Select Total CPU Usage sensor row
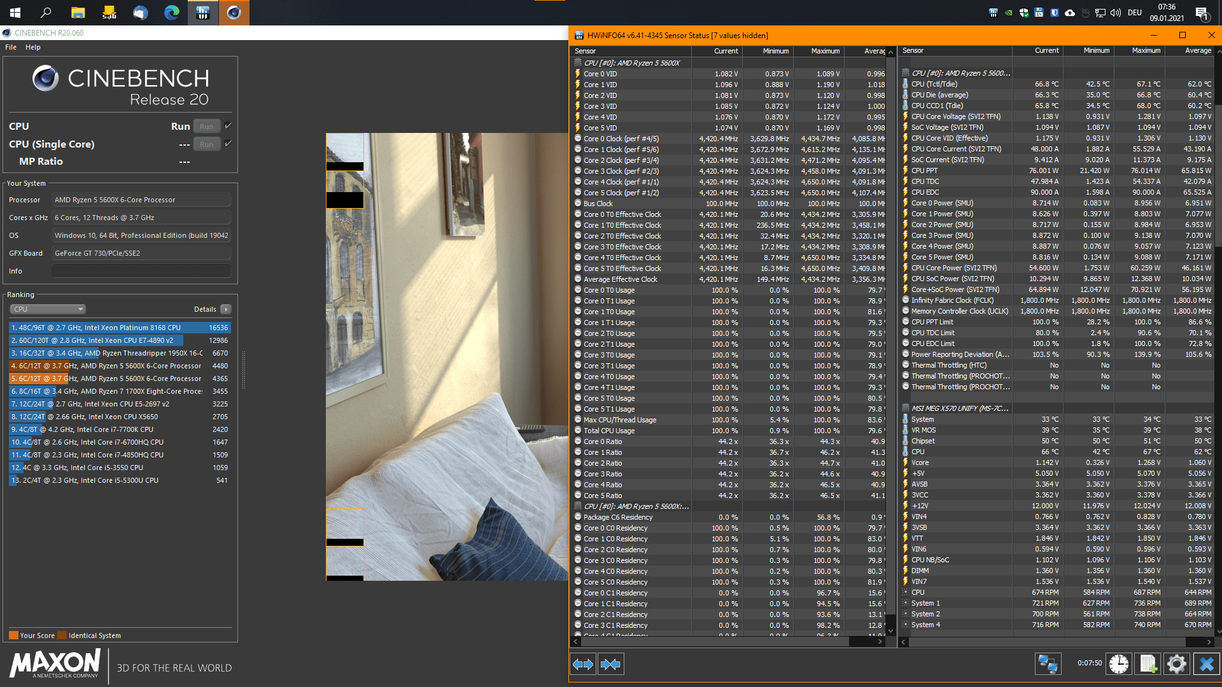Image resolution: width=1222 pixels, height=687 pixels. 728,431
